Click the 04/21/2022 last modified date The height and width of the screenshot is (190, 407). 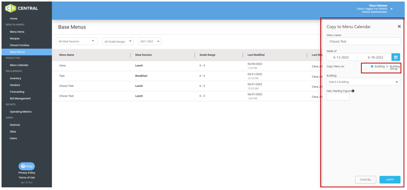[x=255, y=74]
